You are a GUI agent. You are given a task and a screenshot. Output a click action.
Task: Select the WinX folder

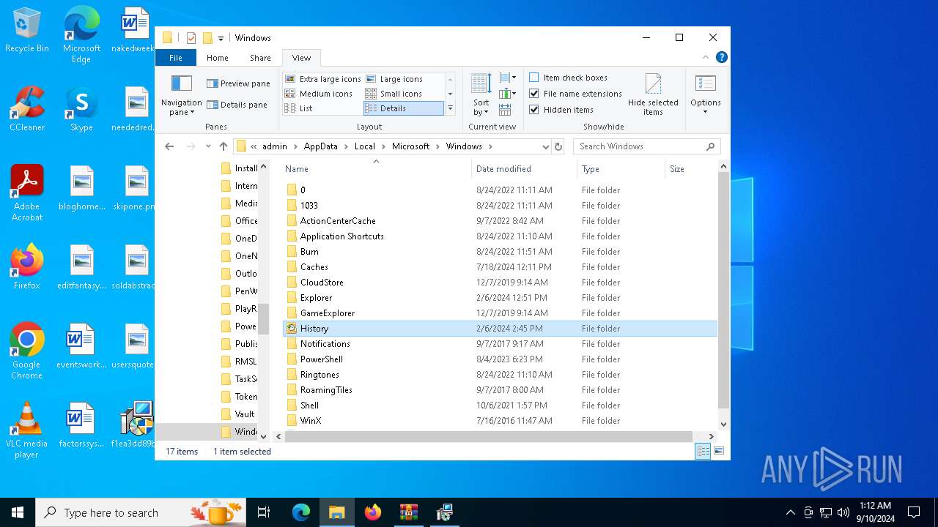500,421
